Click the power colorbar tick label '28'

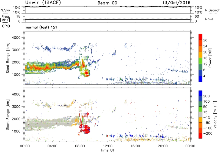coord(205,40)
